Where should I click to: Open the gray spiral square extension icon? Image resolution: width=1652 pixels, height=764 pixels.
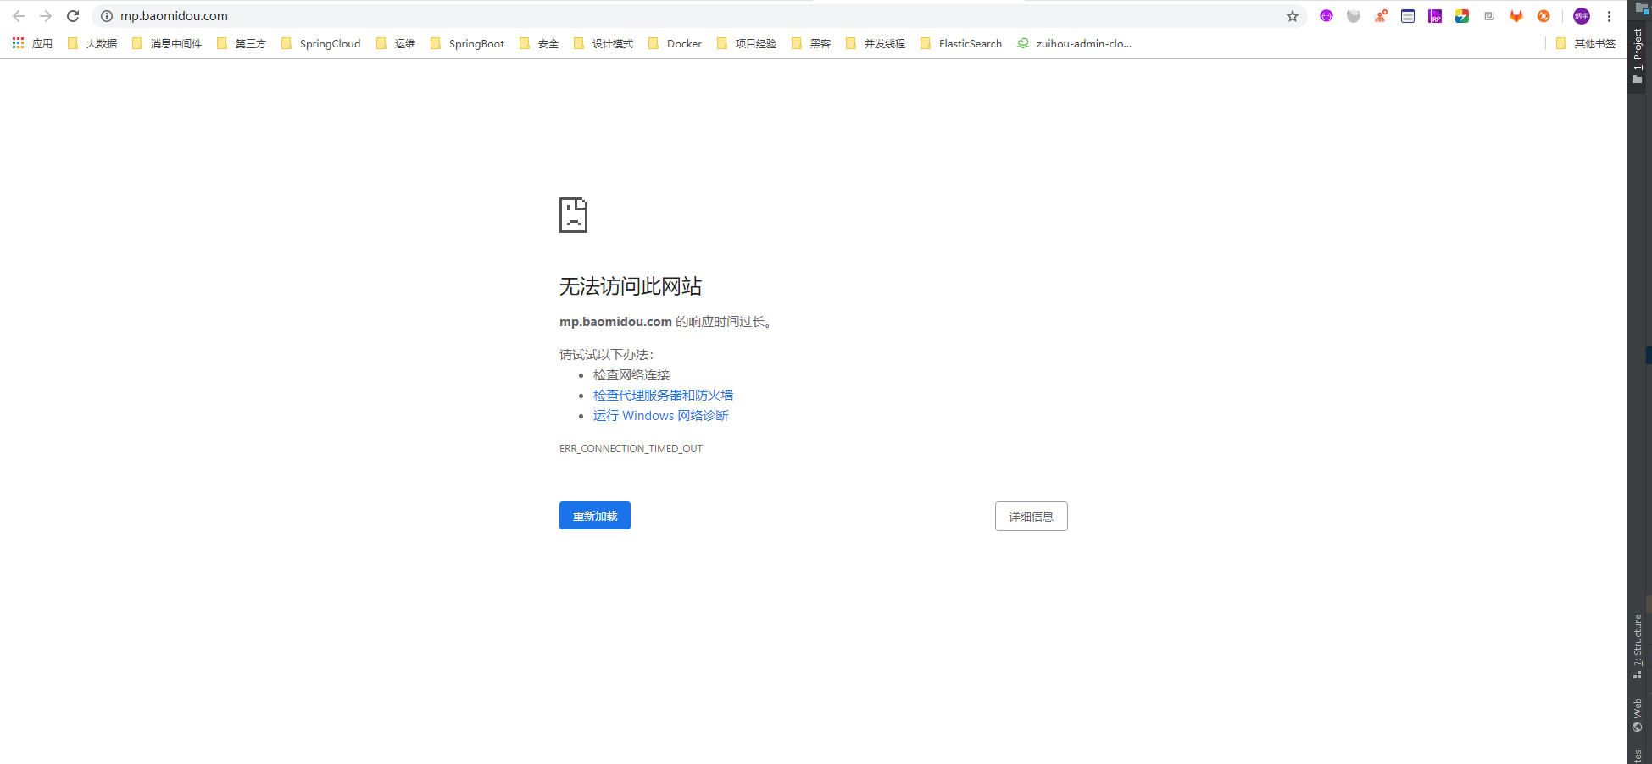[x=1489, y=16]
